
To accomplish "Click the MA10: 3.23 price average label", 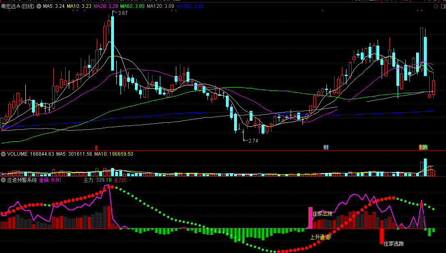I will tap(79, 6).
